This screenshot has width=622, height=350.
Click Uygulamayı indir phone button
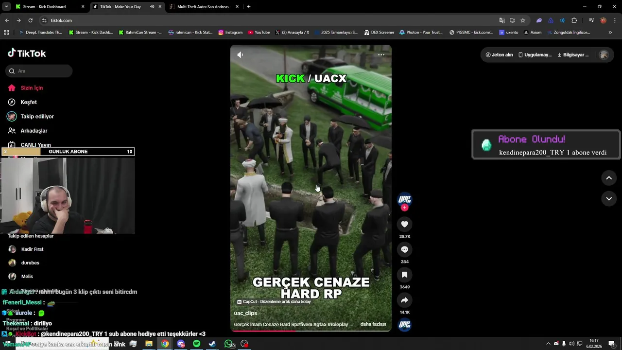coord(535,55)
